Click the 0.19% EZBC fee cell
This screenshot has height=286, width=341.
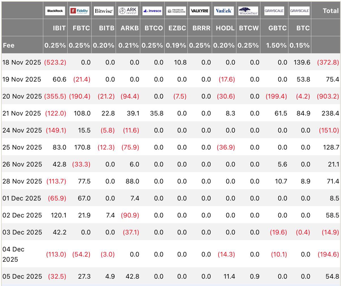[176, 45]
